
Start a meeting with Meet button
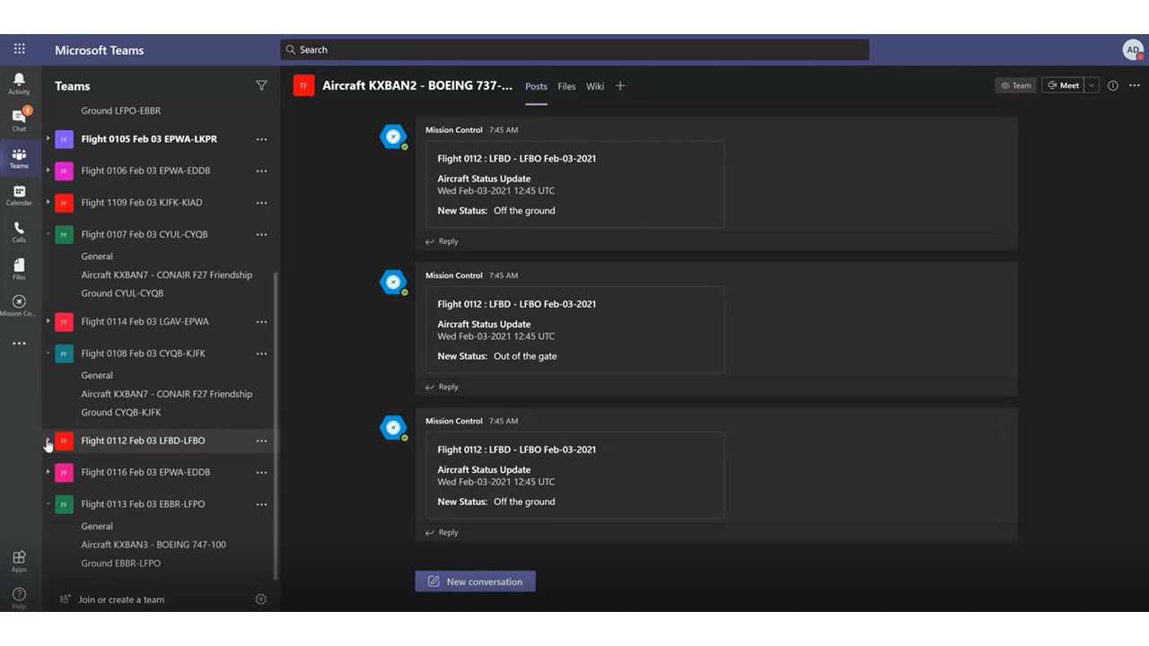(1063, 86)
